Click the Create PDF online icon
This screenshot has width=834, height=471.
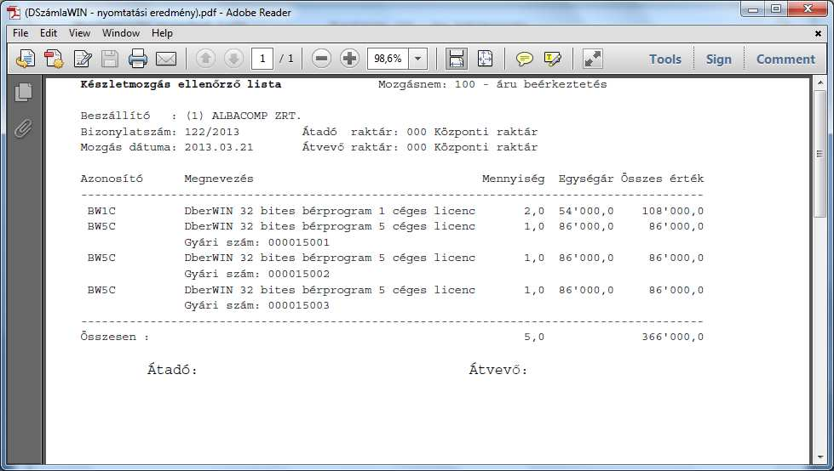(25, 59)
